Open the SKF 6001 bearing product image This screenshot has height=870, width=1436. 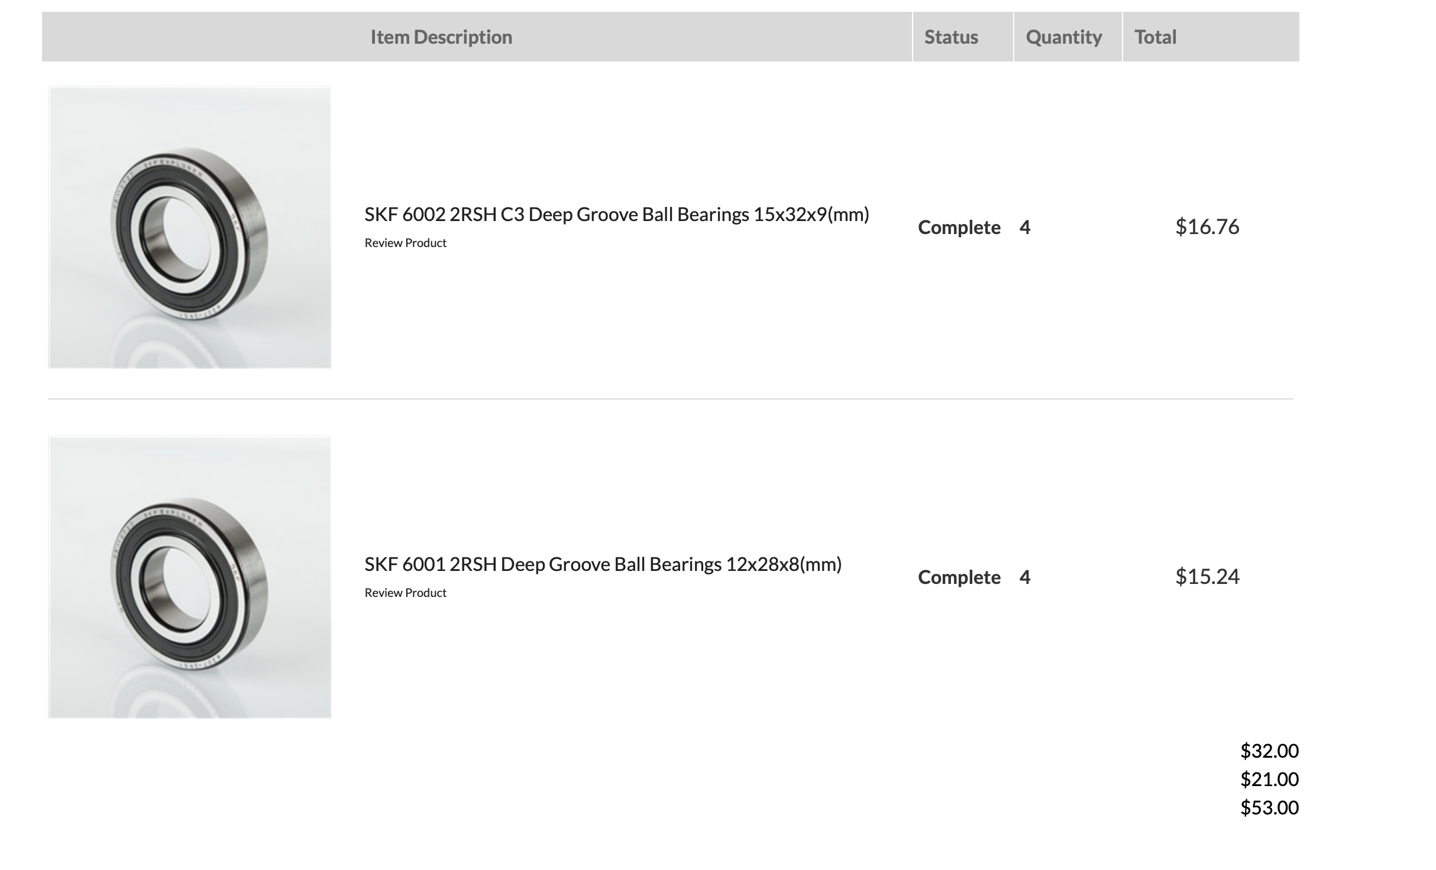click(x=189, y=577)
